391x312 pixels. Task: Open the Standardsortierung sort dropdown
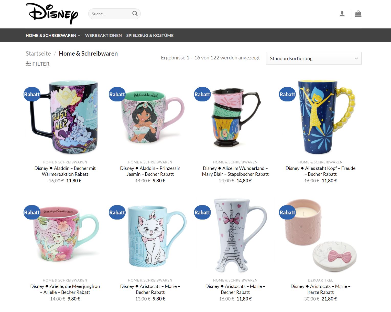coord(314,58)
